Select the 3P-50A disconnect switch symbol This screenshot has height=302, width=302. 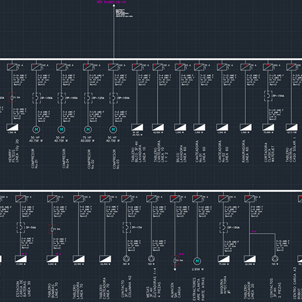pos(21,228)
